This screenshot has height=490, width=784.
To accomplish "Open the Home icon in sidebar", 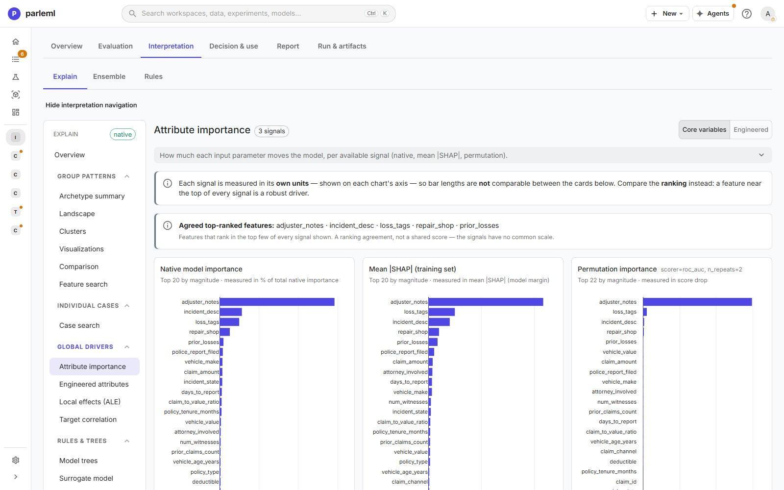I will point(16,42).
